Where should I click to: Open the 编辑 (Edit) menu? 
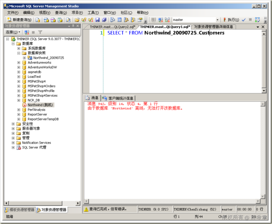29,13
